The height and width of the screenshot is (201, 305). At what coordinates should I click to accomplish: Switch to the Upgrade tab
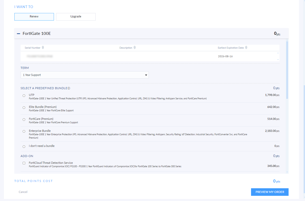(x=76, y=16)
